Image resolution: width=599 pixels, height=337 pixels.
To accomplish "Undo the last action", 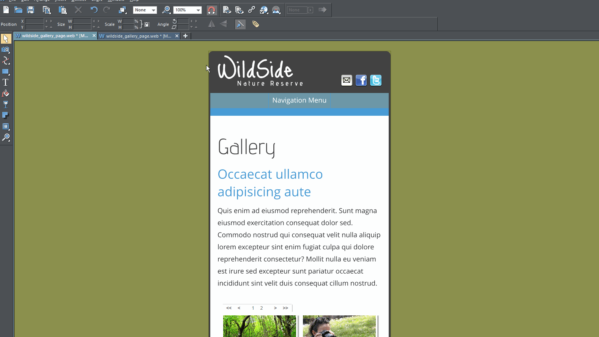I will click(x=94, y=10).
